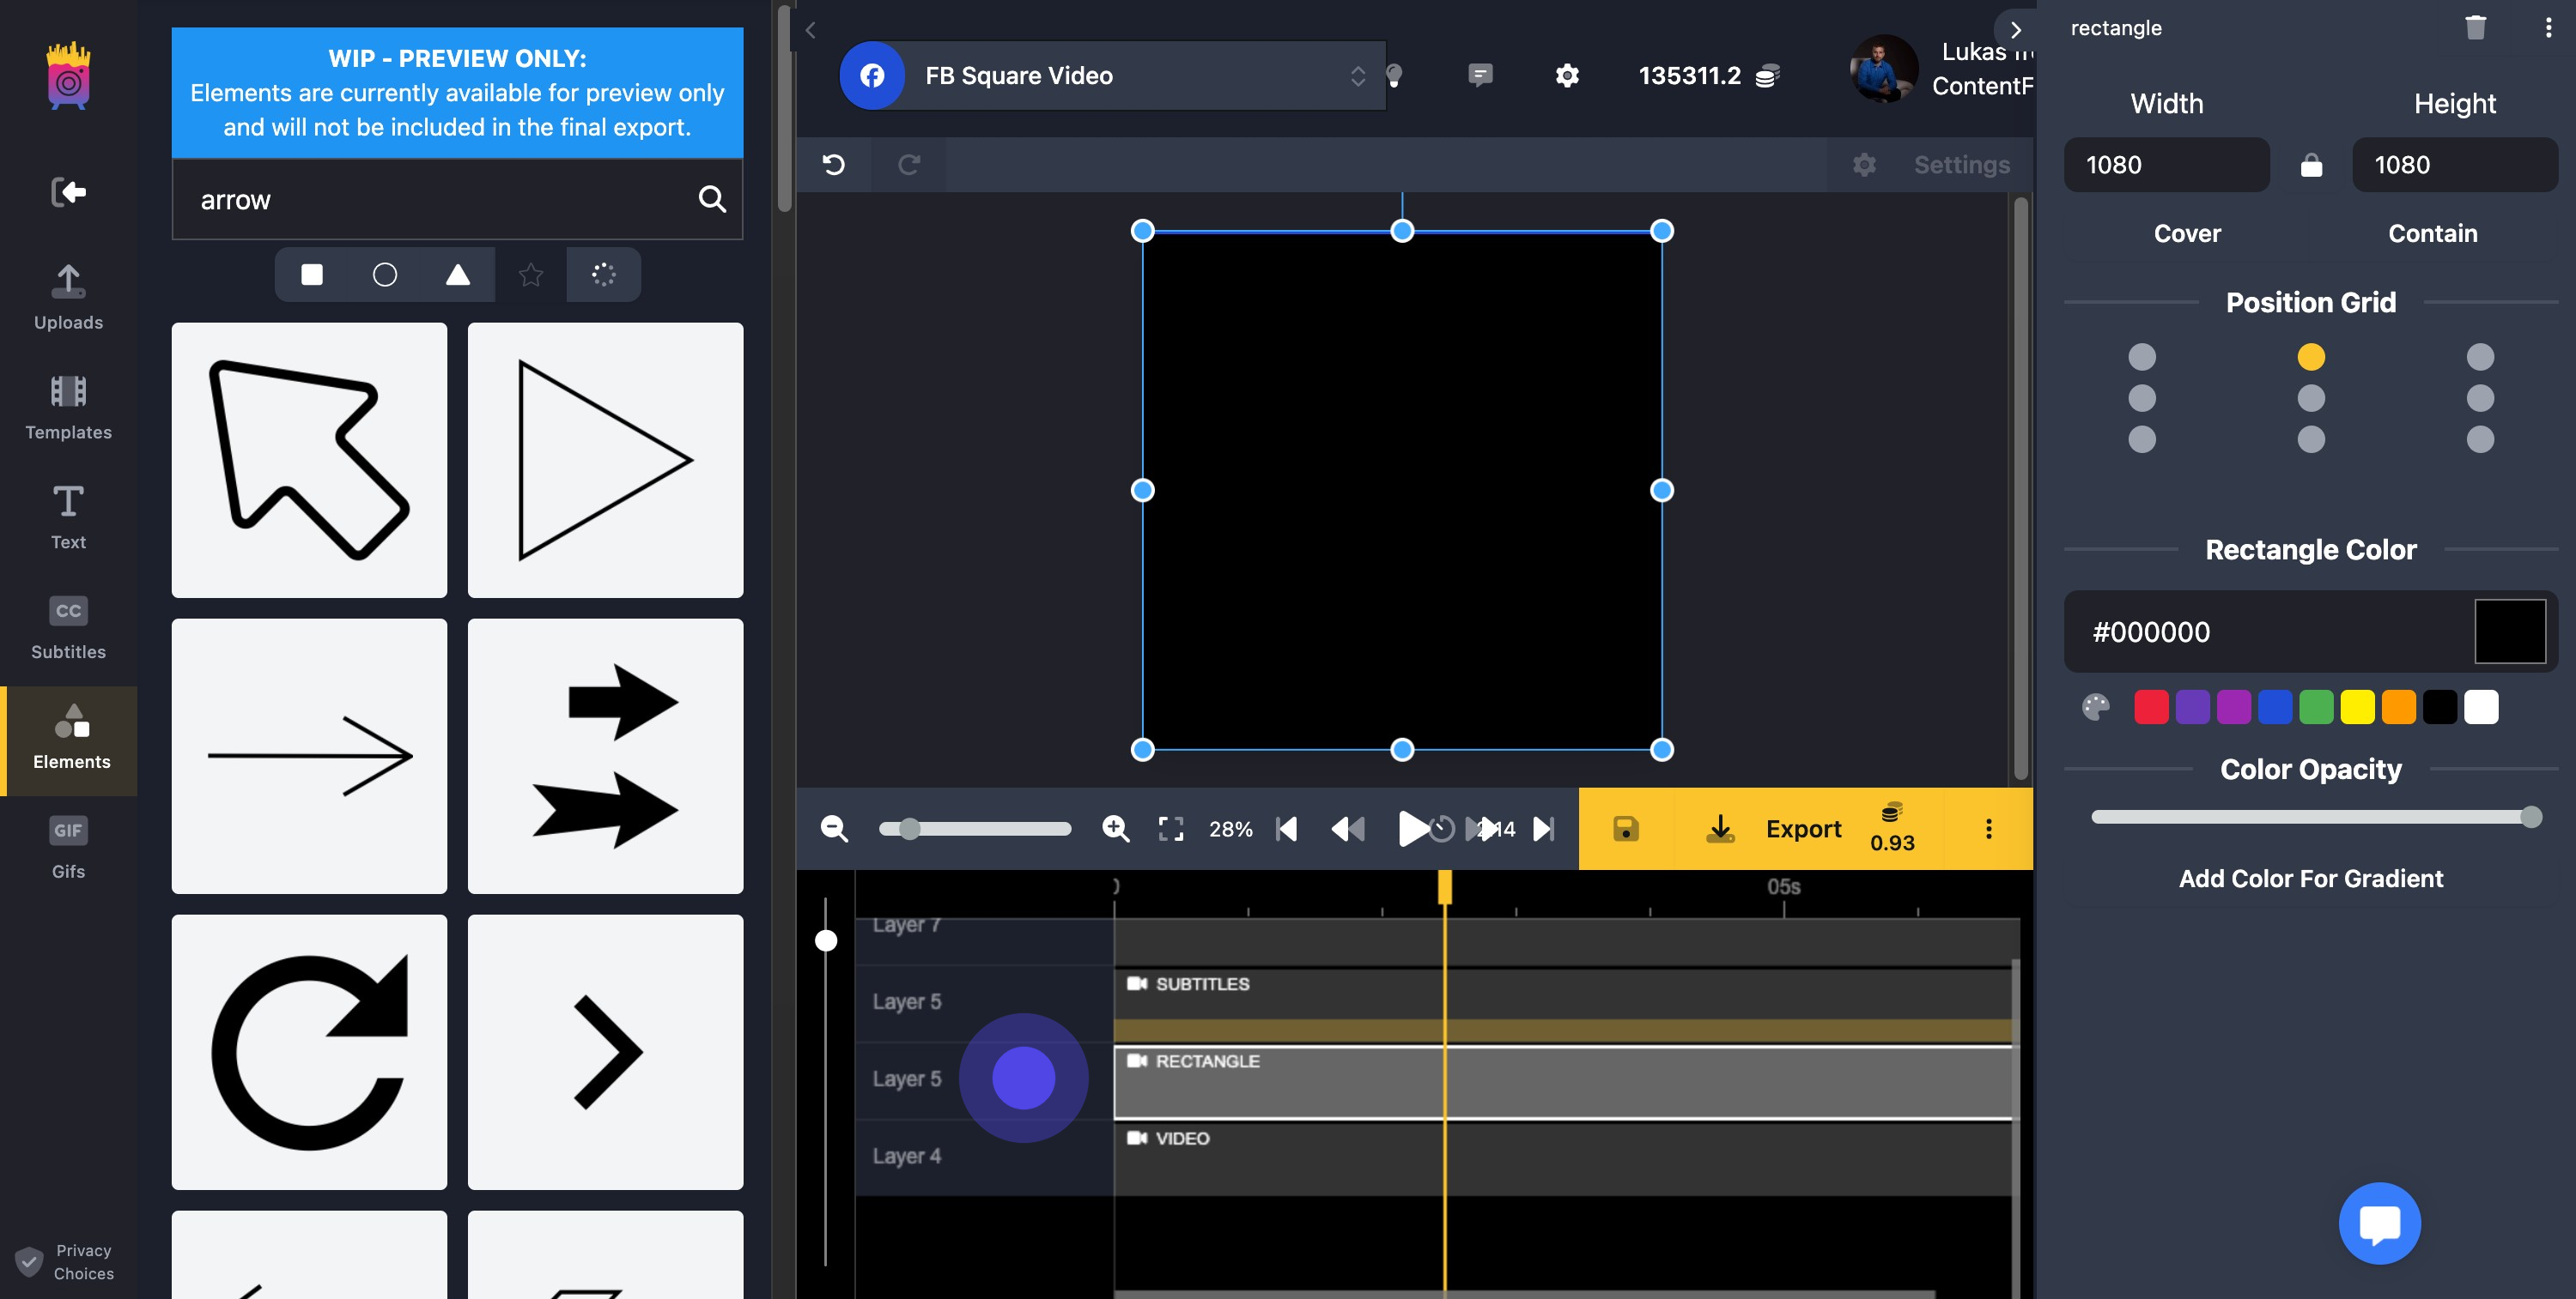
Task: Open the comments speech bubble icon
Action: [x=1480, y=75]
